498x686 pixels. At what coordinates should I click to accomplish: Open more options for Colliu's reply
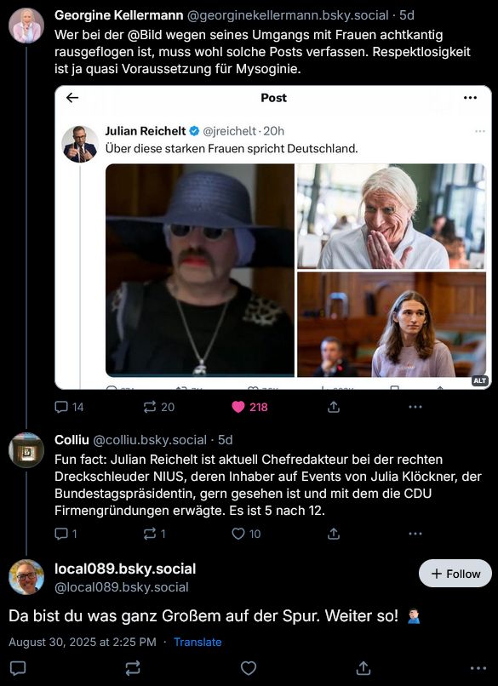pos(415,533)
